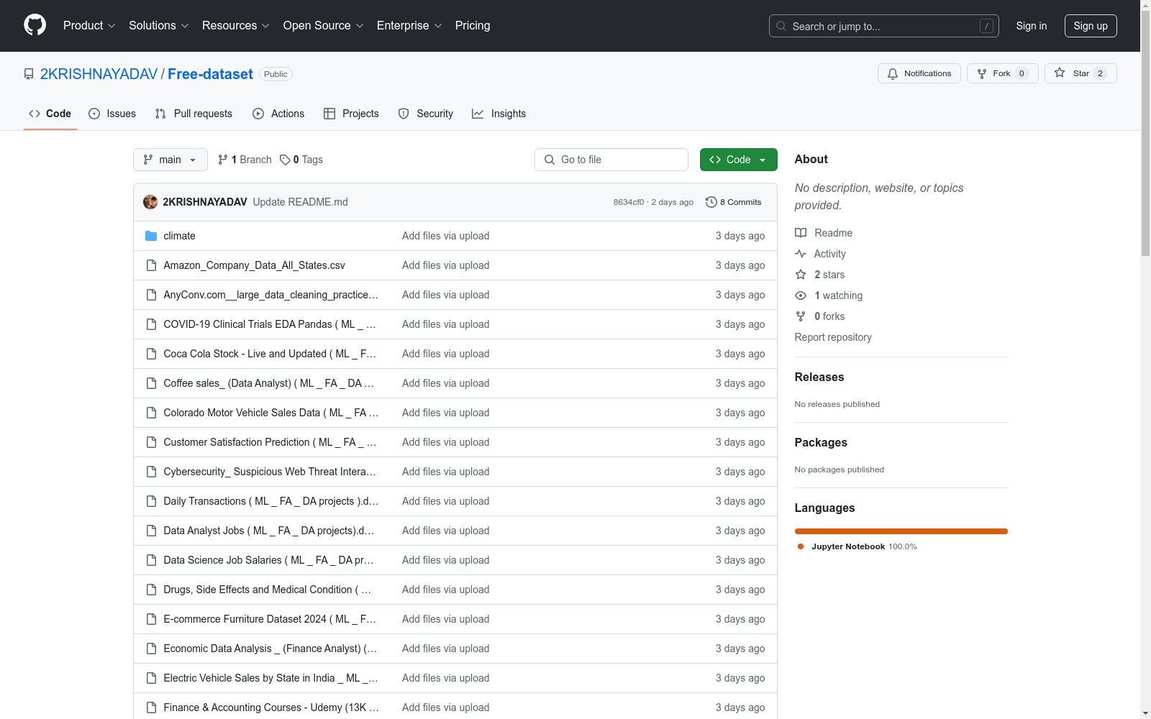Viewport: 1151px width, 719px height.
Task: Click the 2KRISHNAYADAV commit author avatar
Action: click(150, 202)
